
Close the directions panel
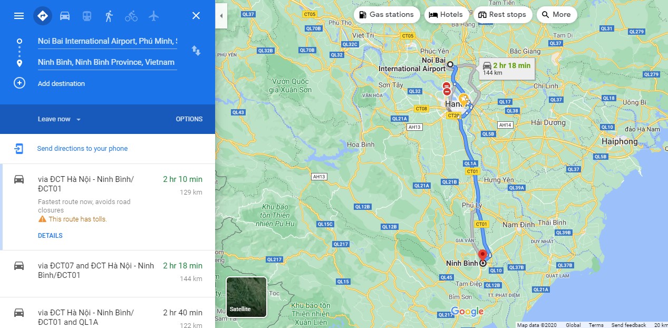196,16
